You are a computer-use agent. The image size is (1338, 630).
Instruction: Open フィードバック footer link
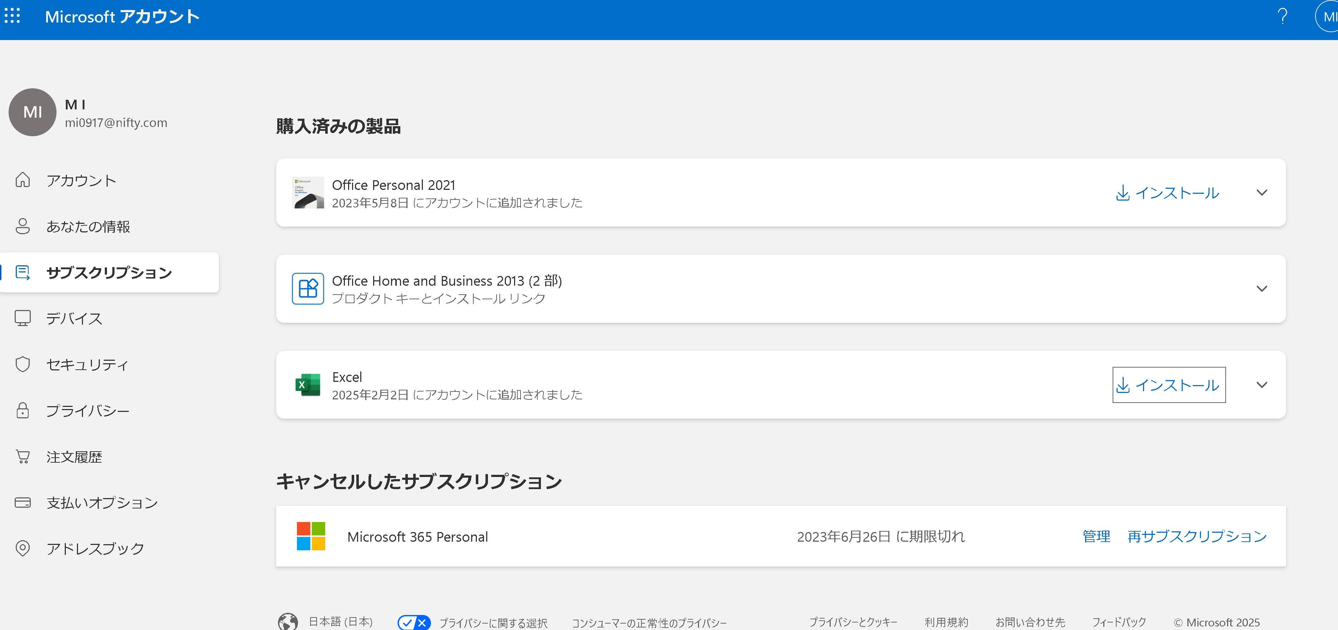point(1119,622)
